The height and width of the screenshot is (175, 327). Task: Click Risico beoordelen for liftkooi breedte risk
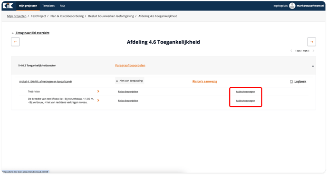[x=128, y=101]
